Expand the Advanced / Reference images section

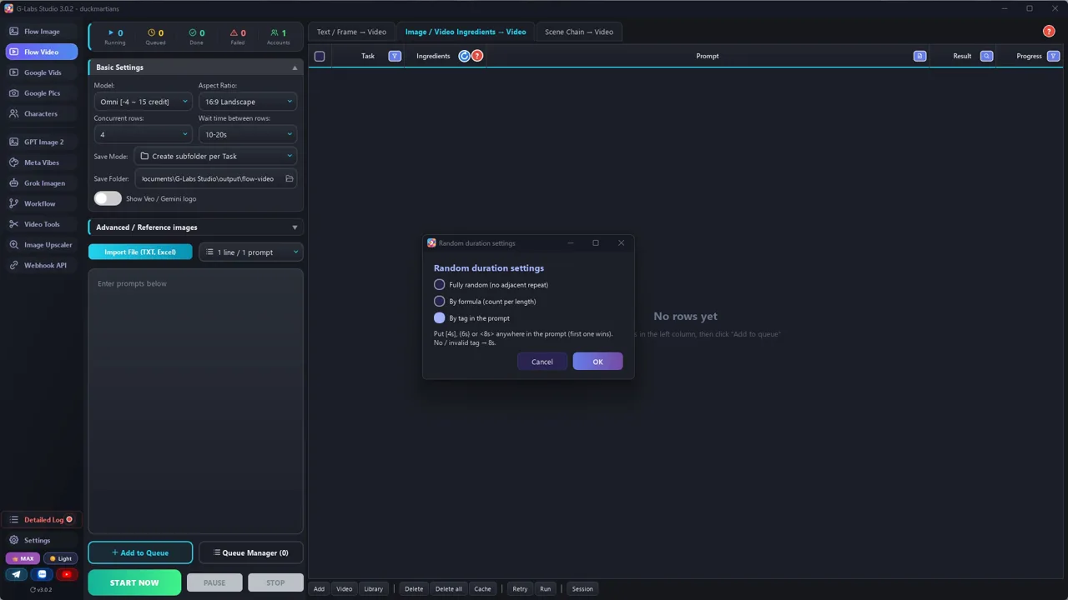(195, 227)
